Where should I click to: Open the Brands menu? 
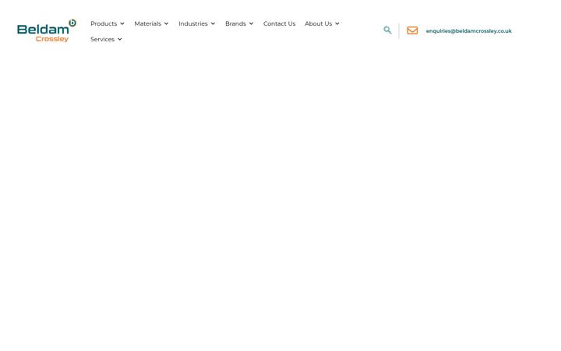coord(235,23)
